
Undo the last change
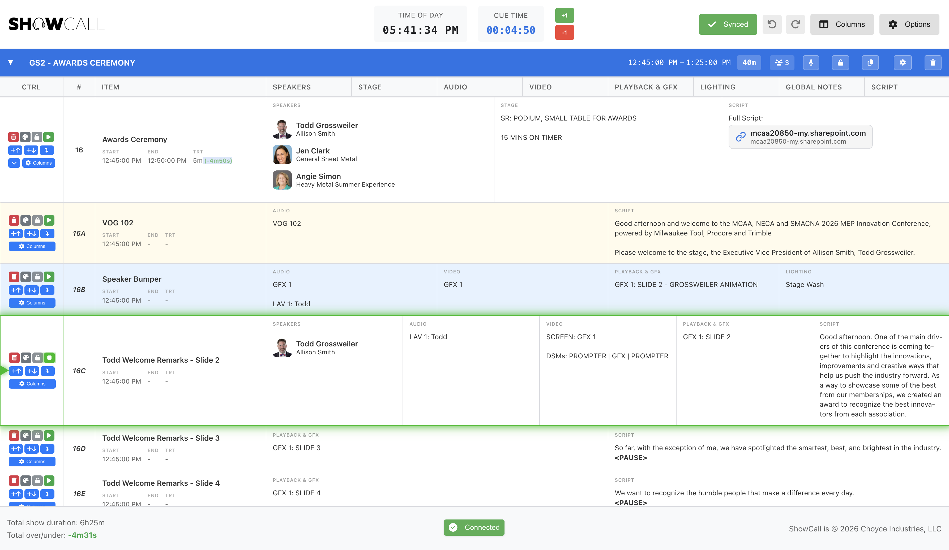(x=772, y=24)
